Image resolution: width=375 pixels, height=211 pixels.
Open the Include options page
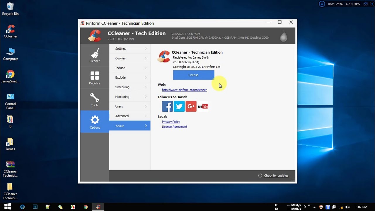[x=130, y=68]
